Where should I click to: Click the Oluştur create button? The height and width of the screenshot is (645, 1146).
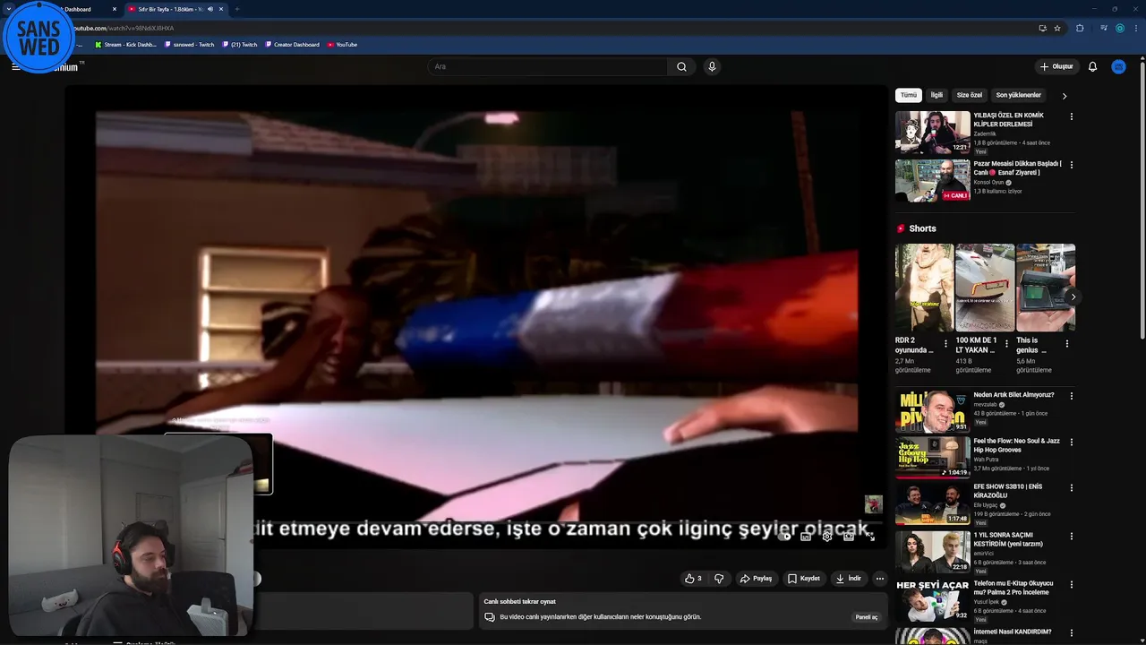pyautogui.click(x=1056, y=66)
